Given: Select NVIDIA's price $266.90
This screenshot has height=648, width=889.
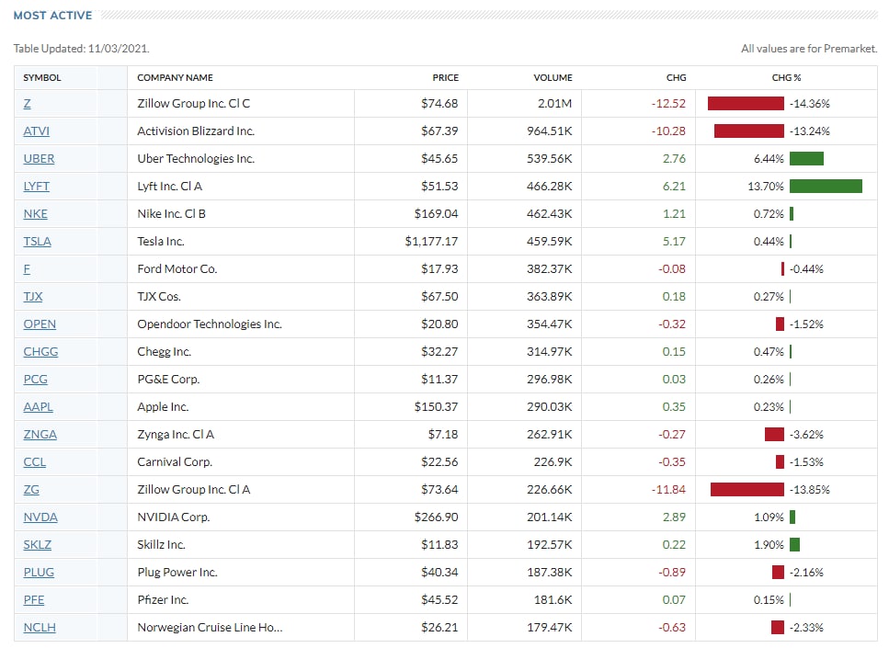Looking at the screenshot, I should pyautogui.click(x=436, y=517).
